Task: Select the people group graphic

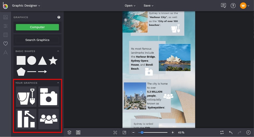Action: click(49, 119)
